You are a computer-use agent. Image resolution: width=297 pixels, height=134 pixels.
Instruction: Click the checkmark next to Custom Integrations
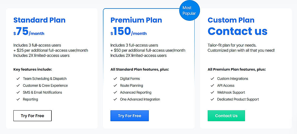point(212,79)
